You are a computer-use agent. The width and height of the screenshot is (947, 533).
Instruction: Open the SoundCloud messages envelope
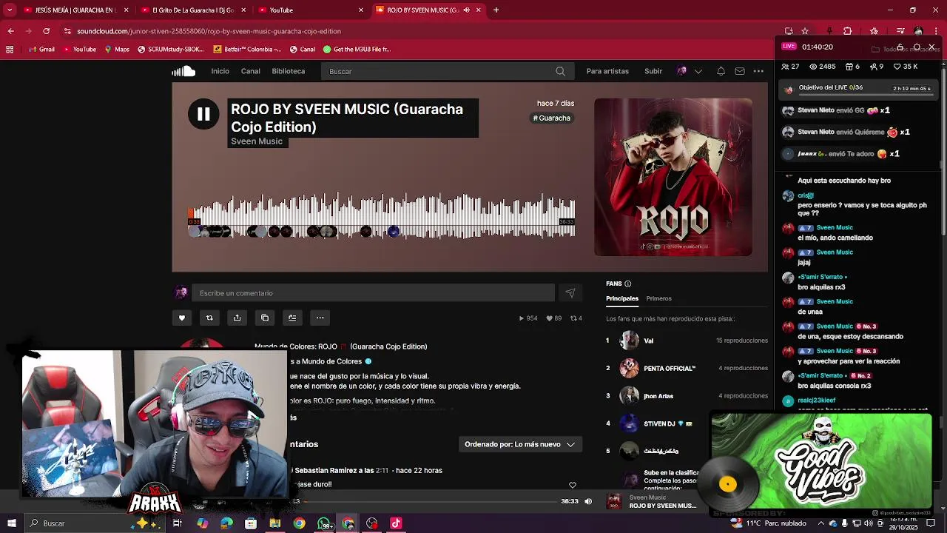point(740,71)
